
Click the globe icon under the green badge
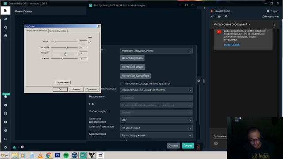[6, 97]
